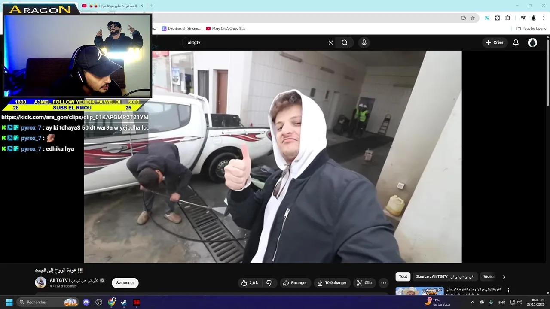Open Discord from the taskbar
The width and height of the screenshot is (550, 309).
pos(86,302)
